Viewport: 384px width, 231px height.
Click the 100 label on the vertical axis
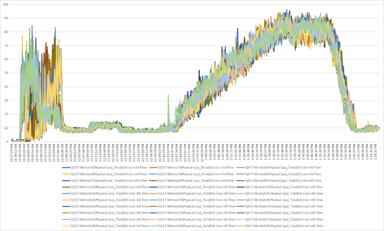tap(5, 5)
